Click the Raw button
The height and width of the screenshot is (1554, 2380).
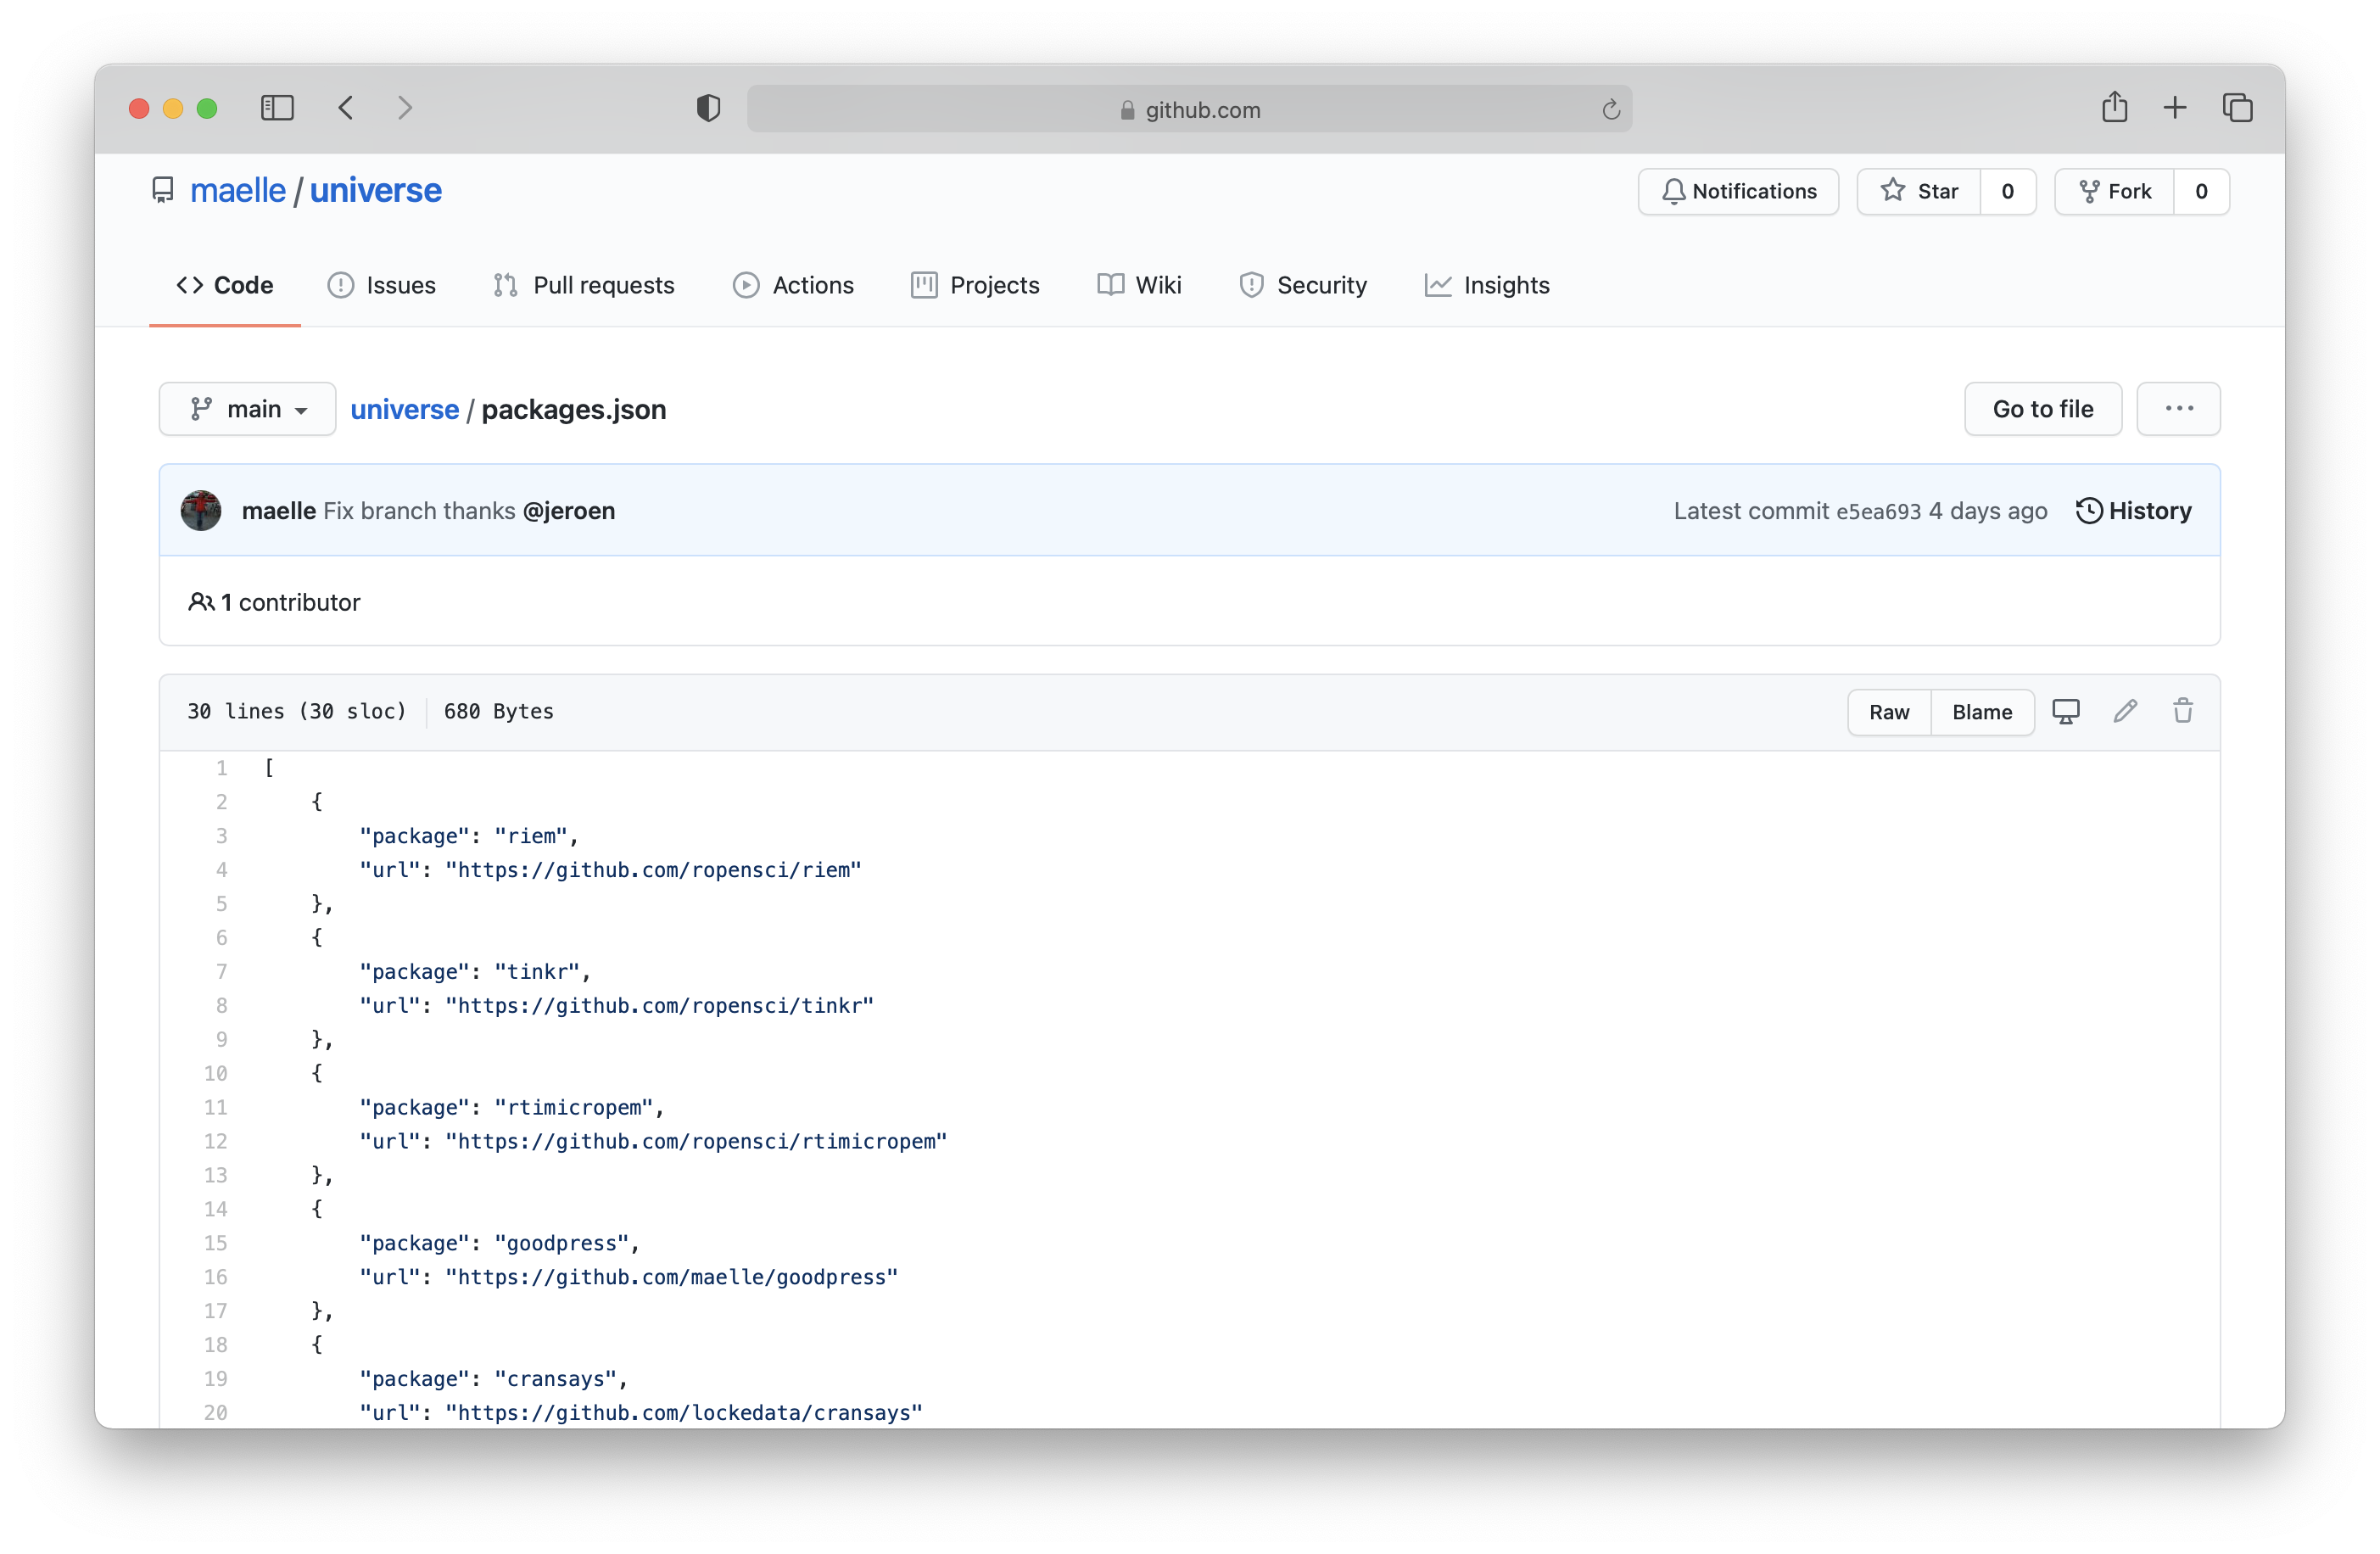pyautogui.click(x=1888, y=712)
